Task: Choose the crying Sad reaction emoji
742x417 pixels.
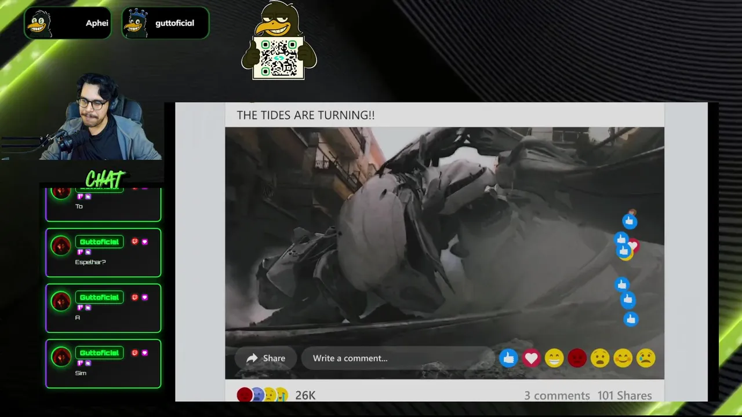Action: click(x=646, y=358)
